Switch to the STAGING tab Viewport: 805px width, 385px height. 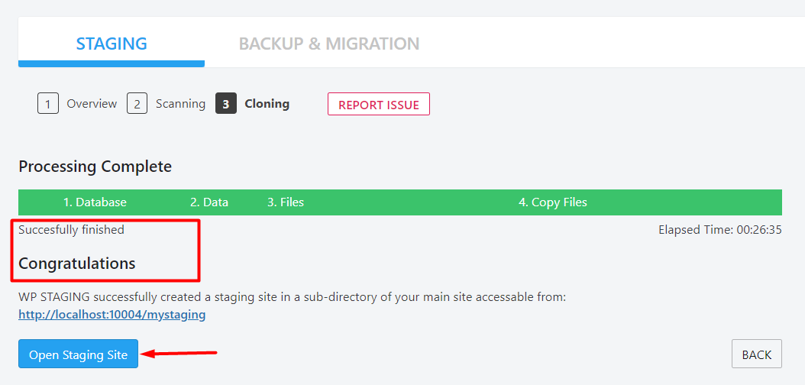point(112,44)
